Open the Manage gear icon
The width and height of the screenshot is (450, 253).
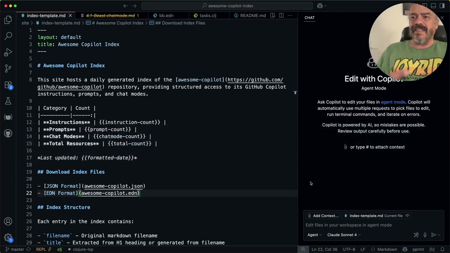click(8, 238)
